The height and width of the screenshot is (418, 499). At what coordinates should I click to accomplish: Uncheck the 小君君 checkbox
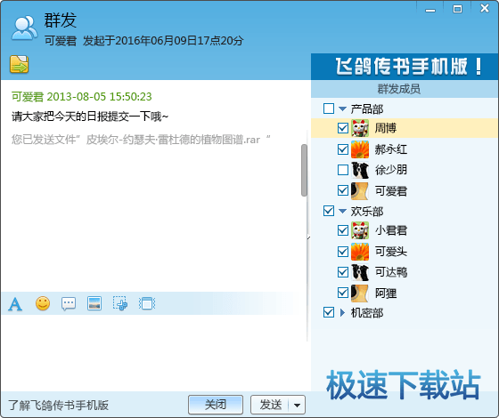343,230
